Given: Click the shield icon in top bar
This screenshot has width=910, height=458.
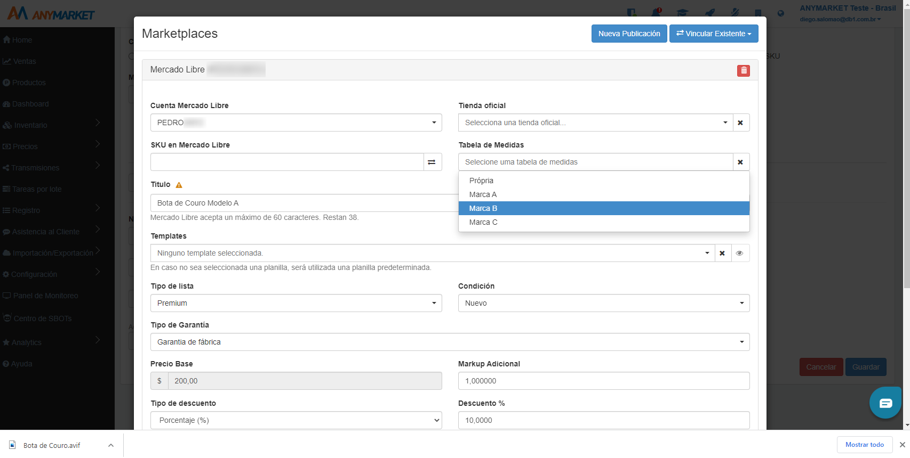Looking at the screenshot, I should [632, 13].
